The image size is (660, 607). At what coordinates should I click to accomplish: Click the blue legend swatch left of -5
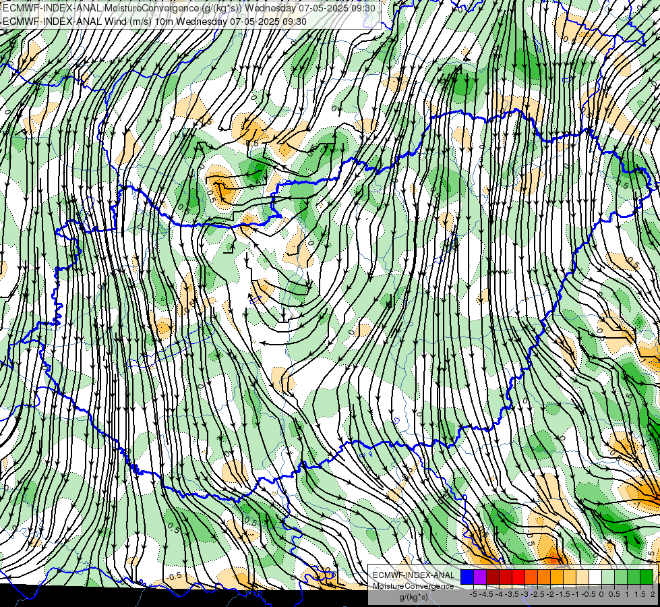(467, 577)
